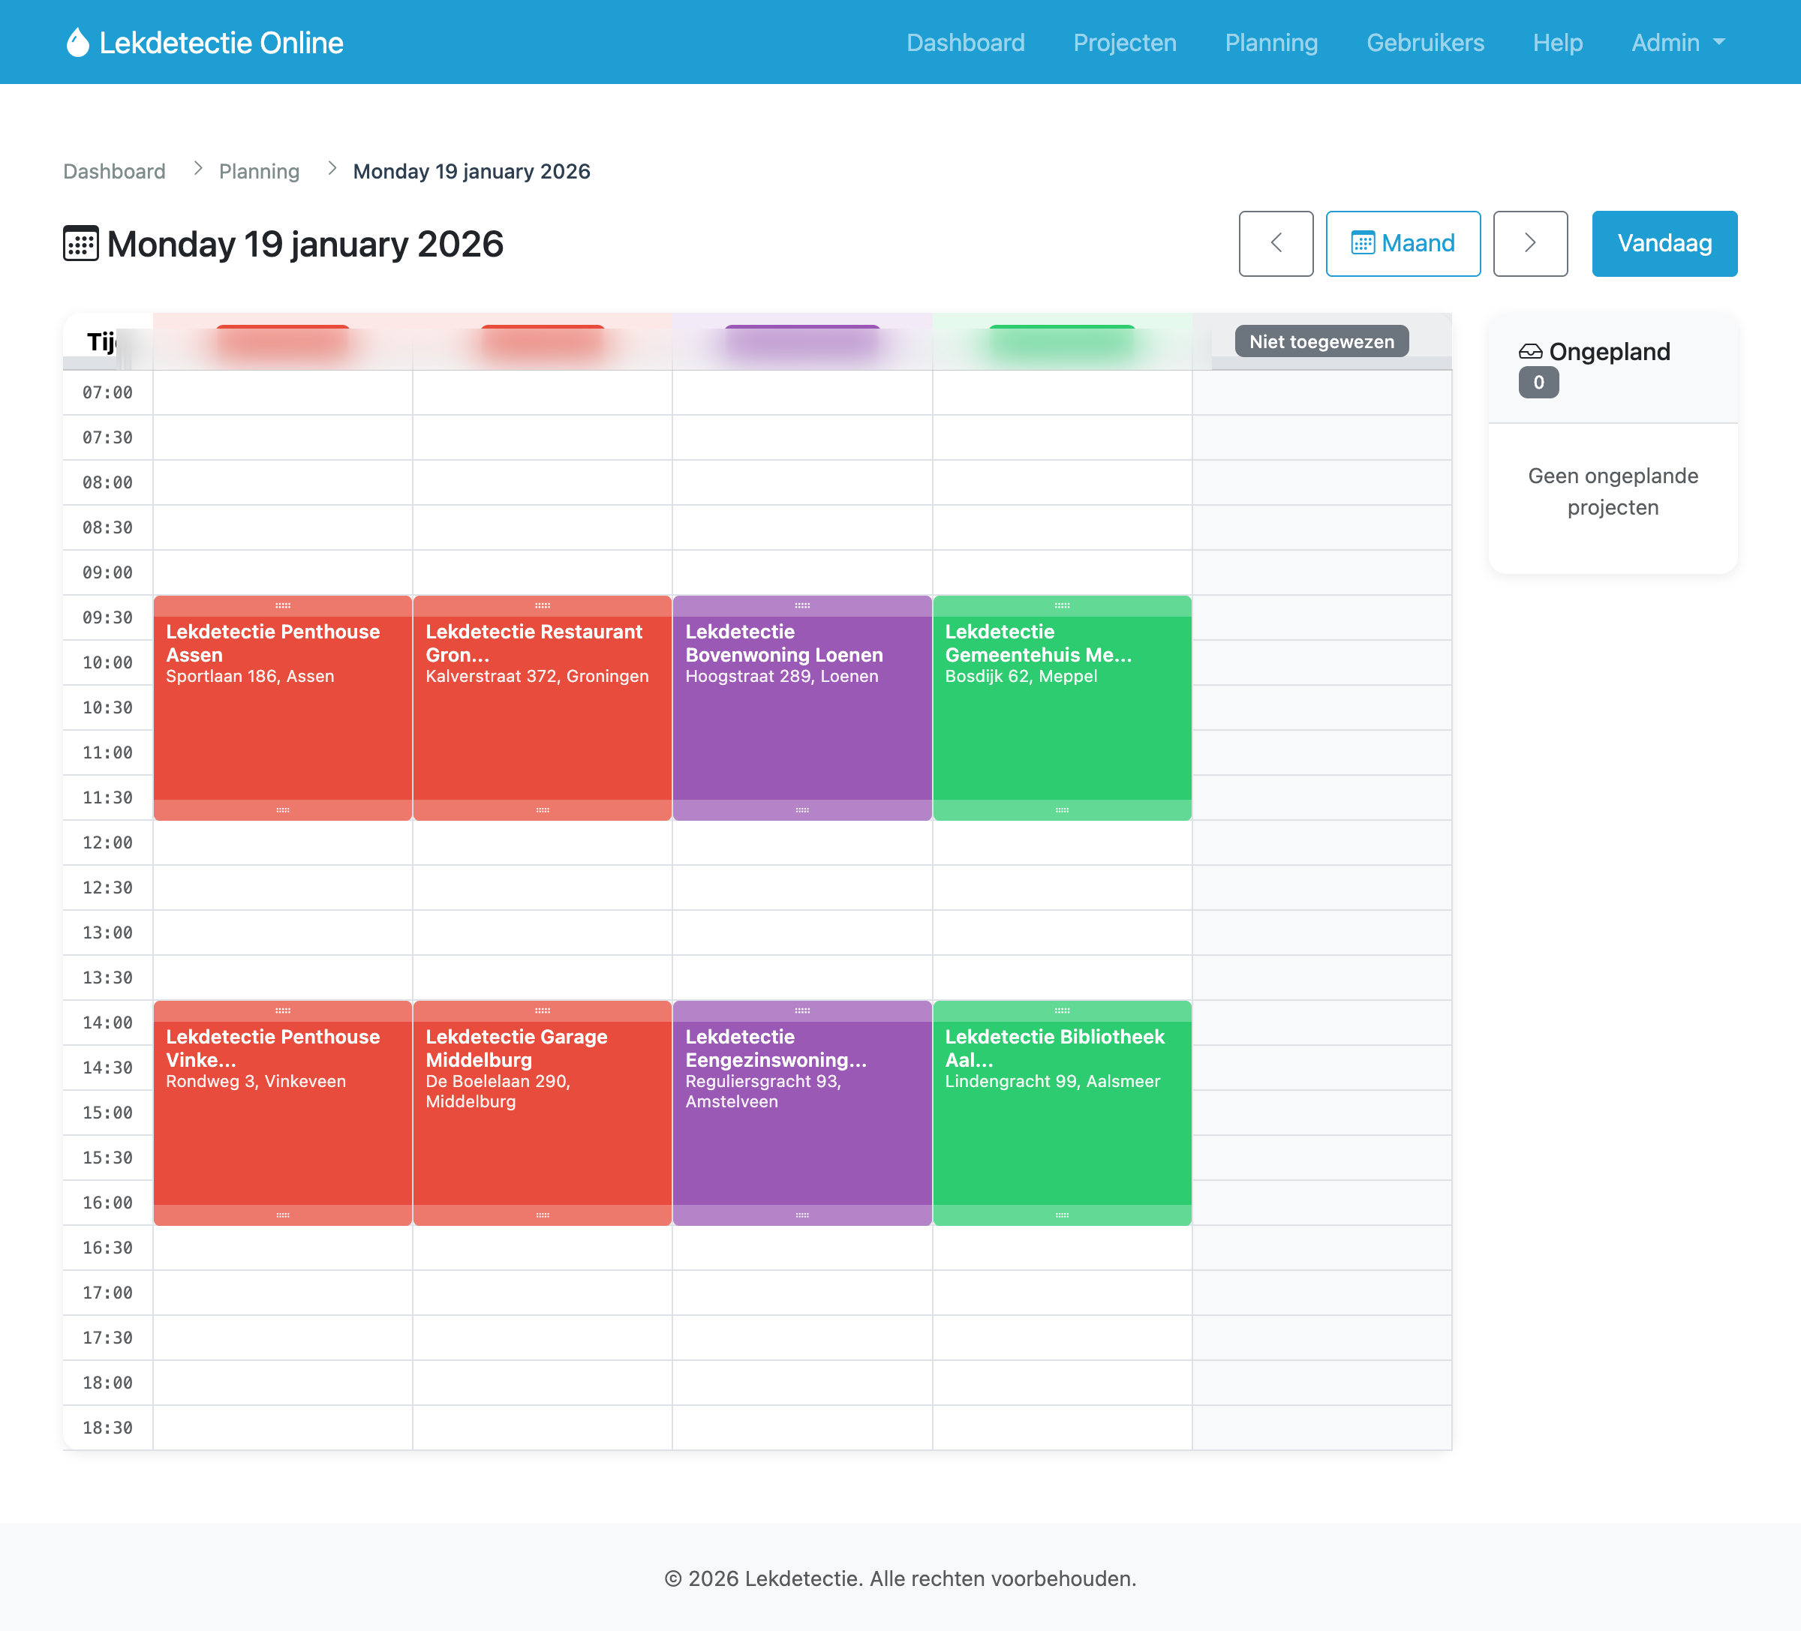1801x1631 pixels.
Task: Open the Admin dropdown menu
Action: [x=1677, y=42]
